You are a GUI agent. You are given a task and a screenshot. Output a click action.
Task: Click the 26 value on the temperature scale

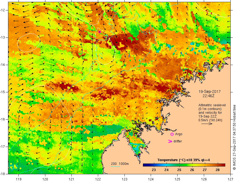coord(192,170)
